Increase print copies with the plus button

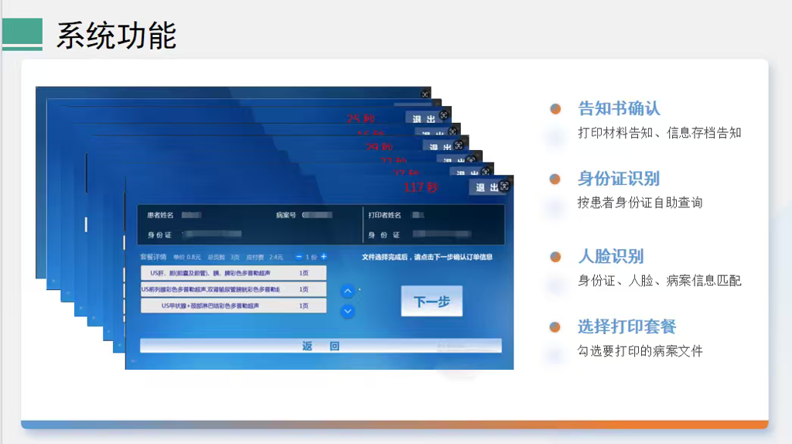coord(324,257)
